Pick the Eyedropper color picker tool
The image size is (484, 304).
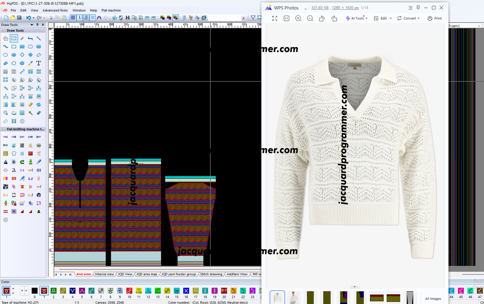click(31, 63)
